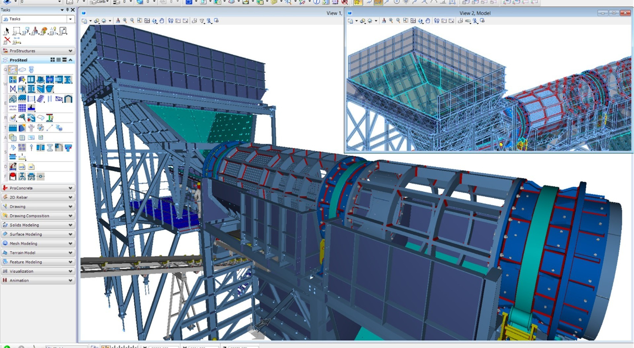Select the red helmet tool in ProSteel
This screenshot has width=634, height=348.
pos(13,176)
